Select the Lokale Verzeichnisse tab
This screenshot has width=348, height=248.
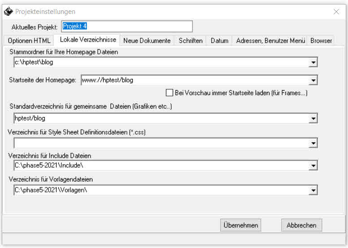pos(88,40)
